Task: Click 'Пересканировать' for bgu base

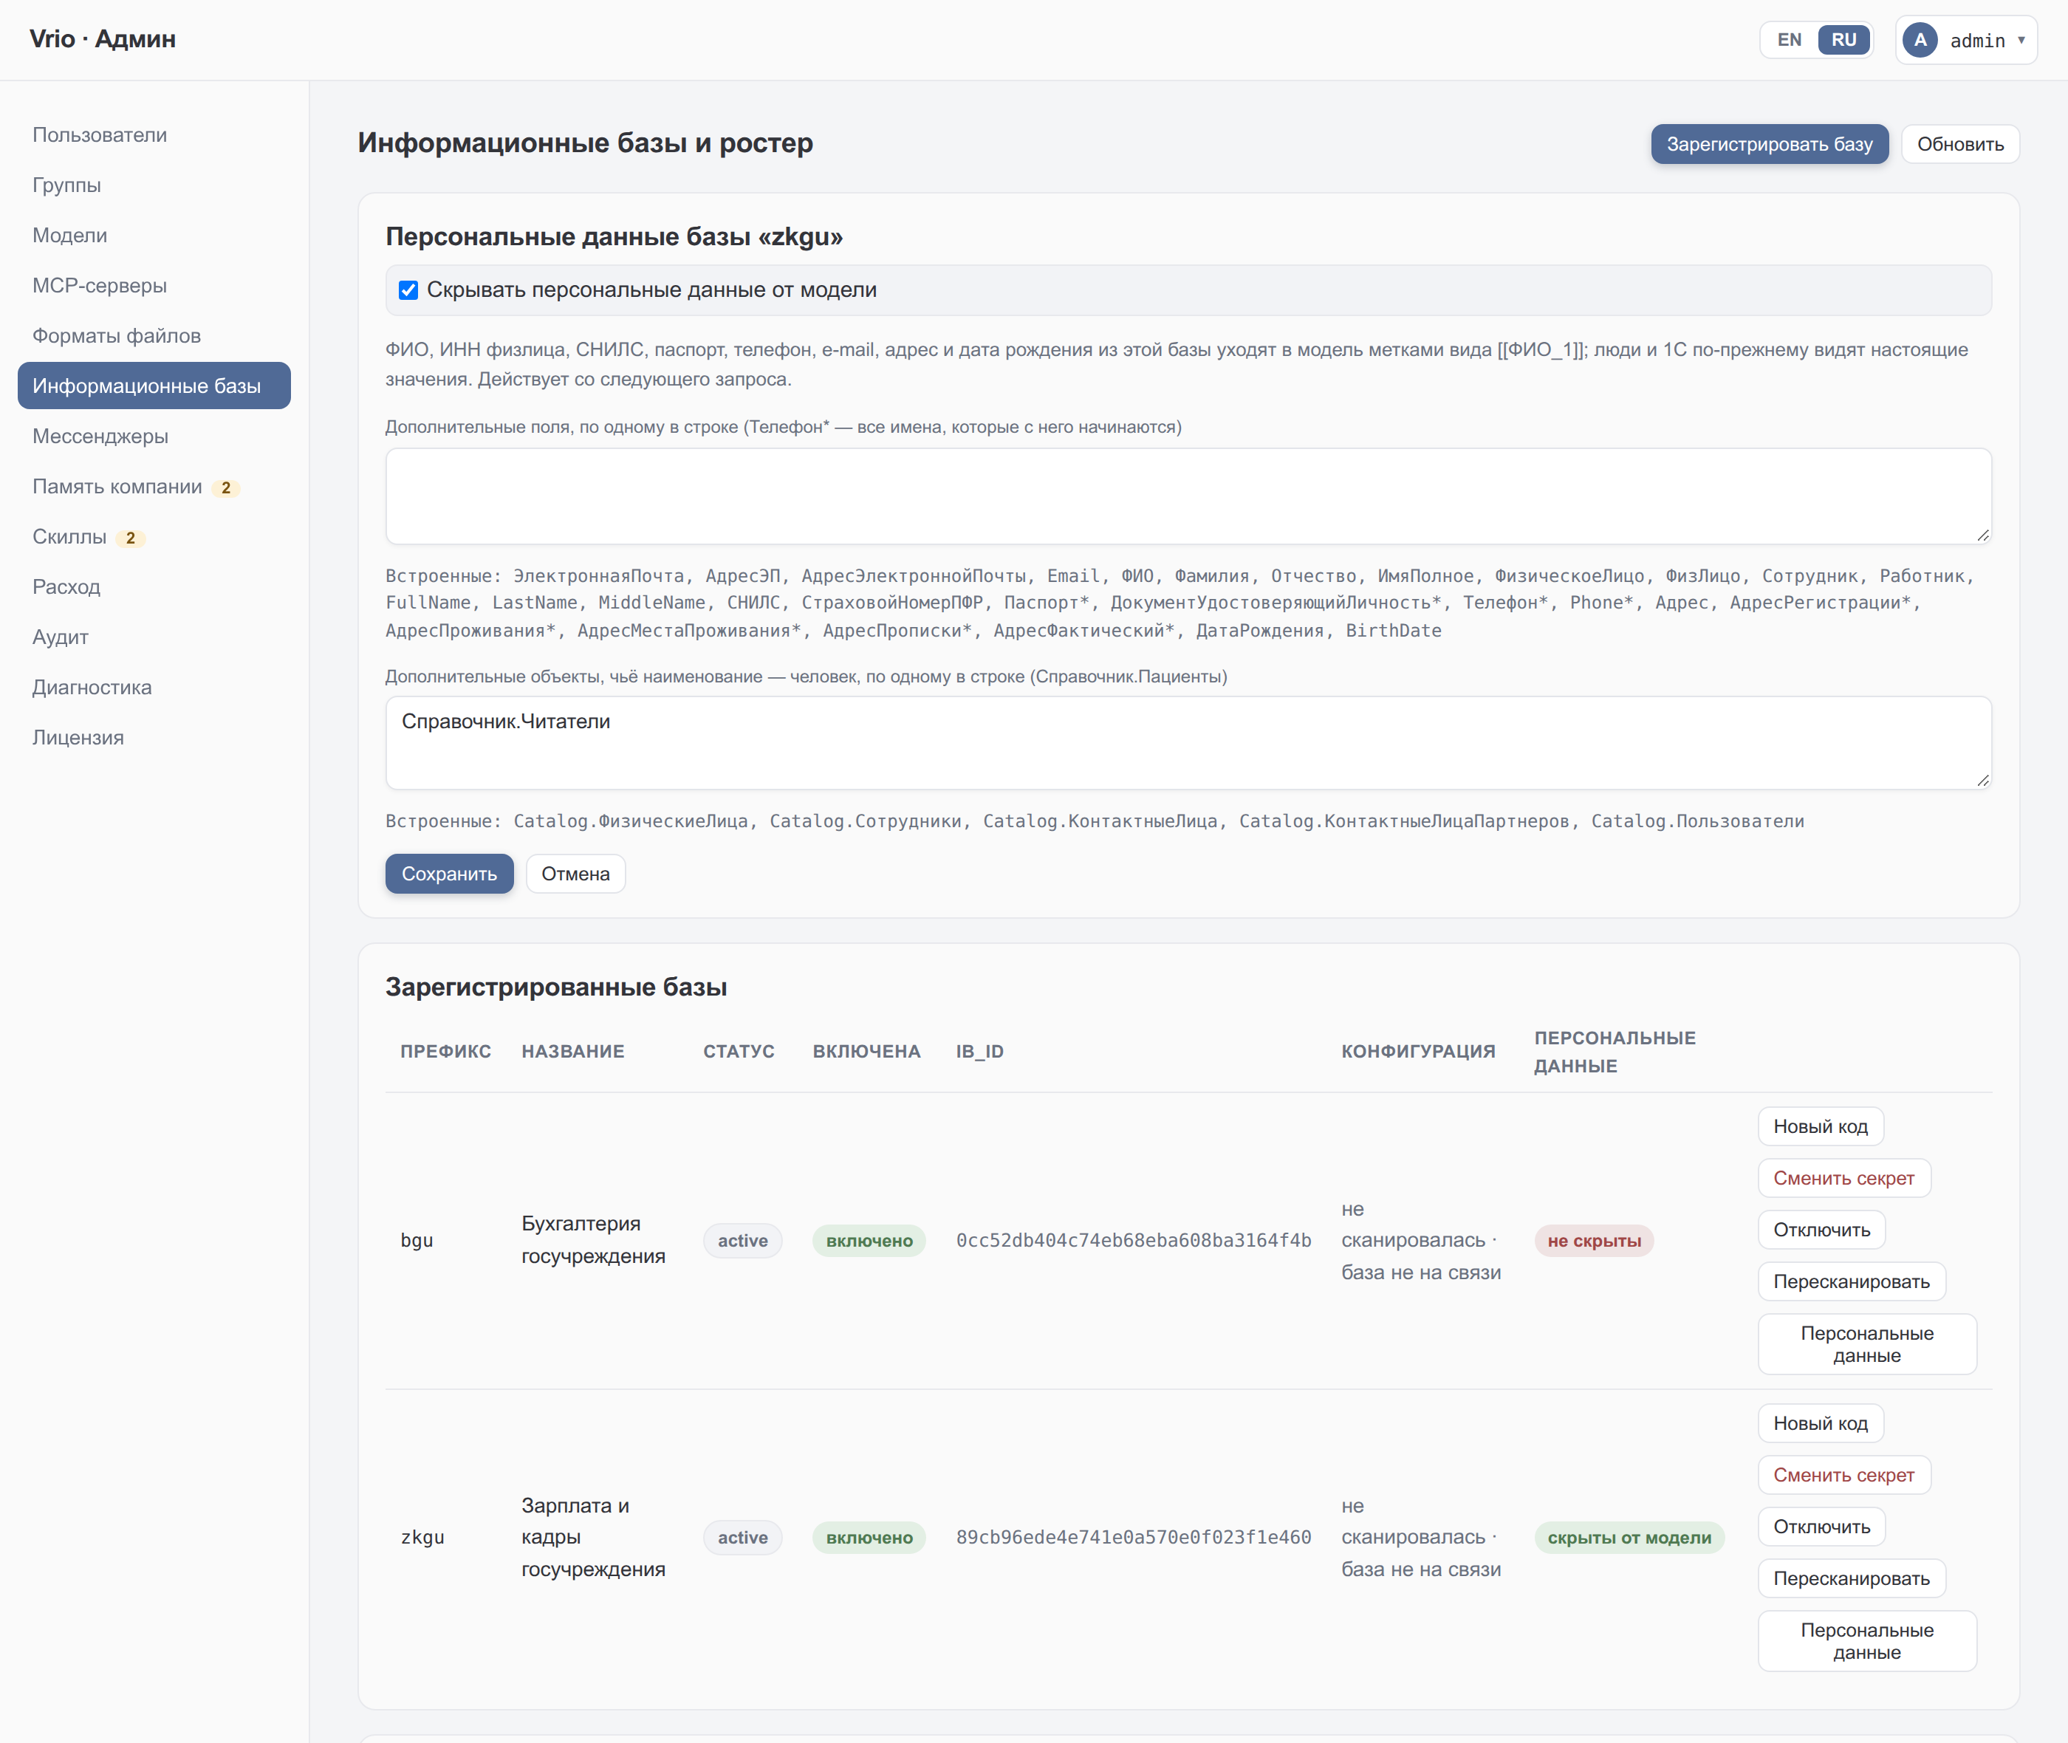Action: pyautogui.click(x=1852, y=1281)
